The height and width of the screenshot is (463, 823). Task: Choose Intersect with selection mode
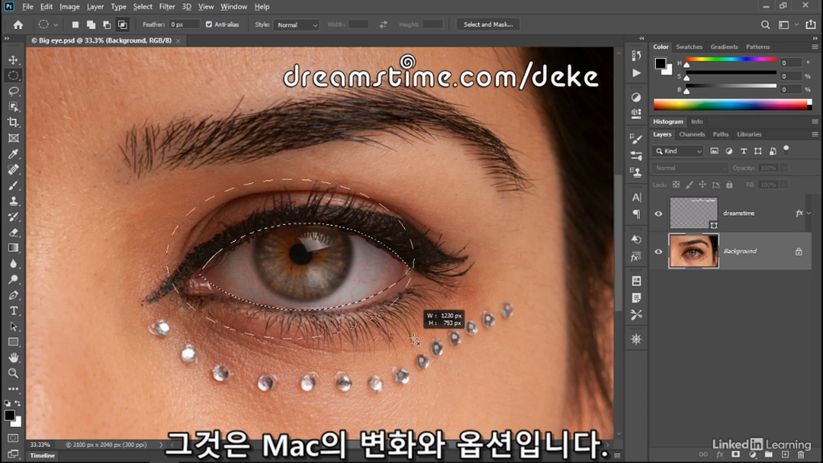coord(122,24)
